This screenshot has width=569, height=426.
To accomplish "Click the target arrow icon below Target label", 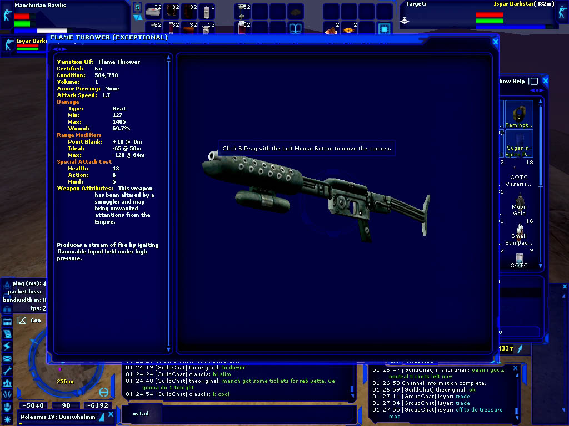I will point(405,21).
